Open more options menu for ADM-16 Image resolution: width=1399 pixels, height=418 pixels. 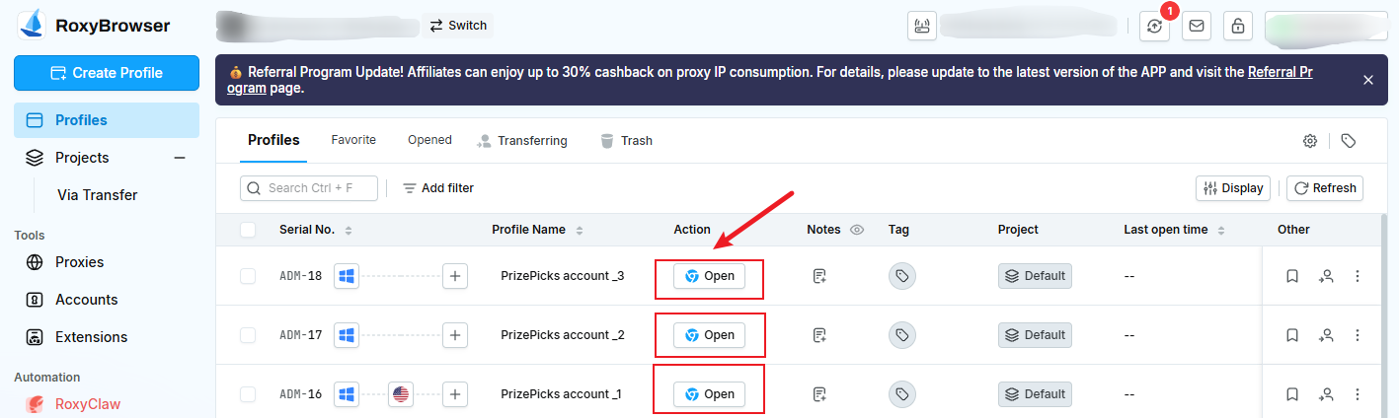(1358, 394)
